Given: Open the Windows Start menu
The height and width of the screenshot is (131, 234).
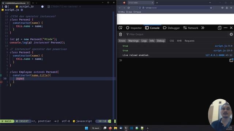Looking at the screenshot, I should (86, 128).
